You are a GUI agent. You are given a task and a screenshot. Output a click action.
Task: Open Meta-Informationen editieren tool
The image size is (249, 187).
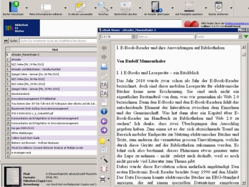pos(46,7)
